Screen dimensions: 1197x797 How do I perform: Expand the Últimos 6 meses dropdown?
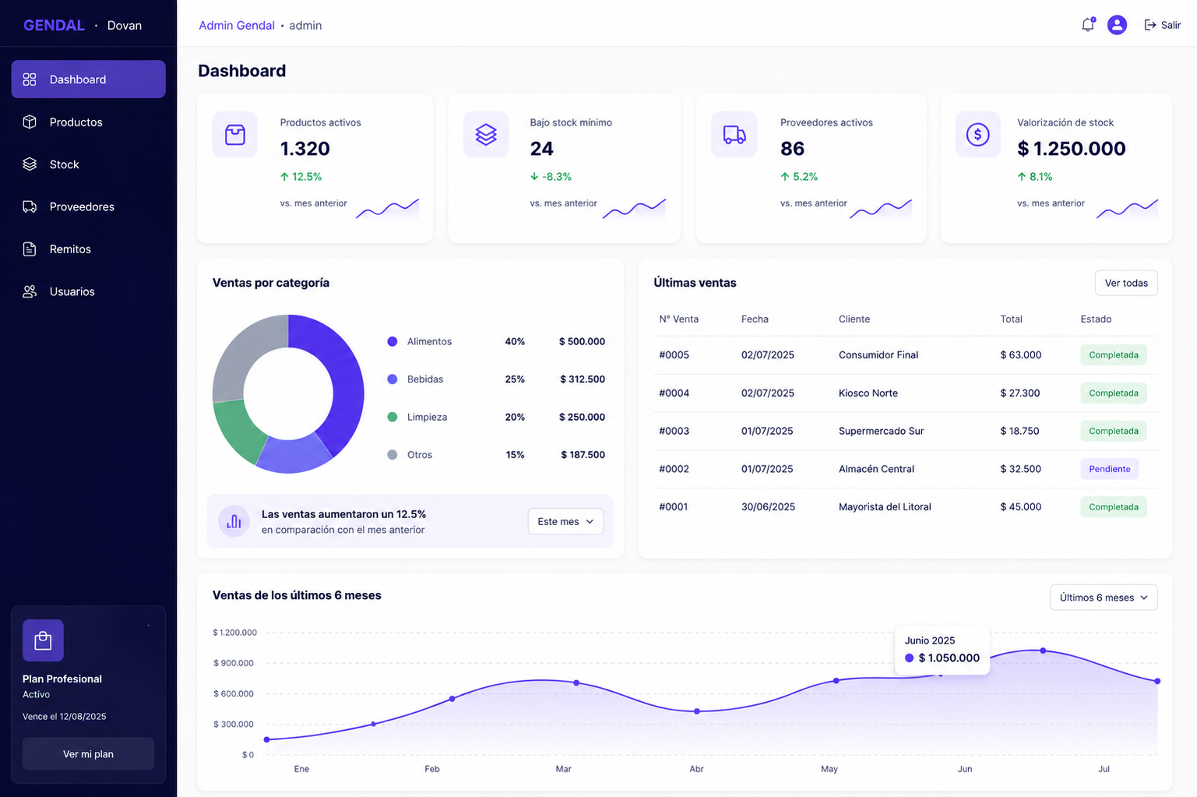click(x=1104, y=598)
